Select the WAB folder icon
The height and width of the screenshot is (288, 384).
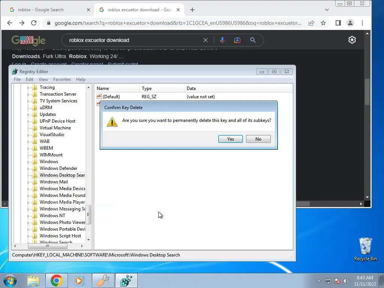[x=35, y=141]
